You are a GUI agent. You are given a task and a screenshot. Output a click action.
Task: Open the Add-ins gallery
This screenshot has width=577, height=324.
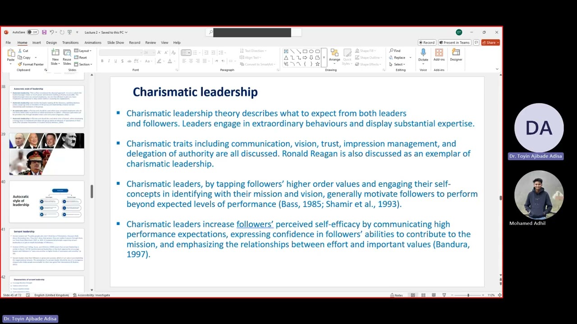click(439, 55)
